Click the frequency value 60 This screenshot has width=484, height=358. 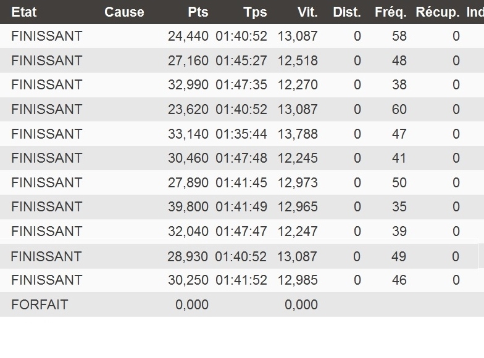399,109
